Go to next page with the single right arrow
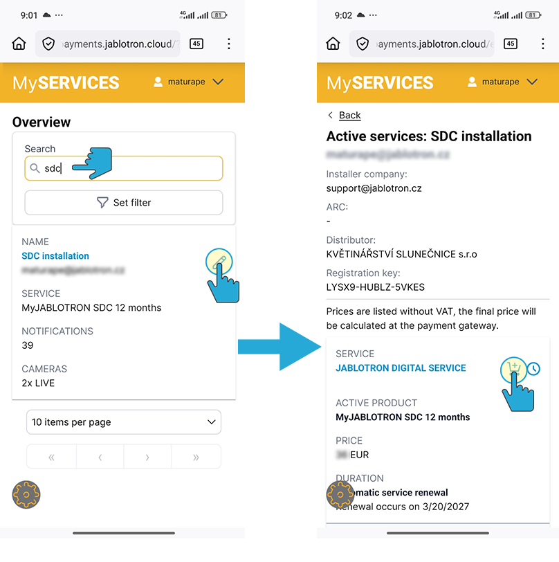This screenshot has width=559, height=562. tap(147, 457)
